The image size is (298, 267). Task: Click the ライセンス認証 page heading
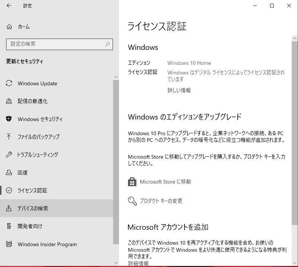click(x=157, y=26)
